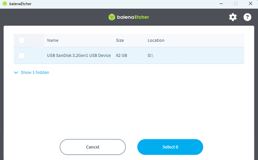Click the D:\ location cell
The height and width of the screenshot is (160, 258).
pos(150,56)
